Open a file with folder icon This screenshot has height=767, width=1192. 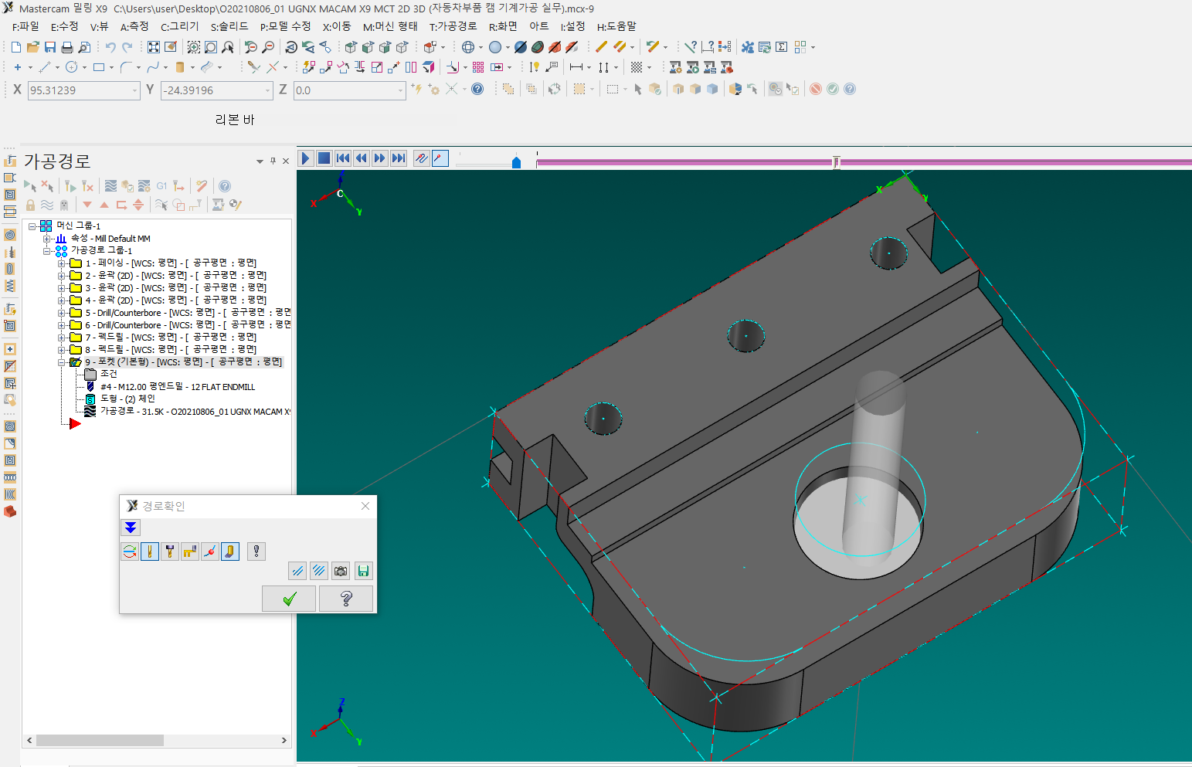coord(33,47)
